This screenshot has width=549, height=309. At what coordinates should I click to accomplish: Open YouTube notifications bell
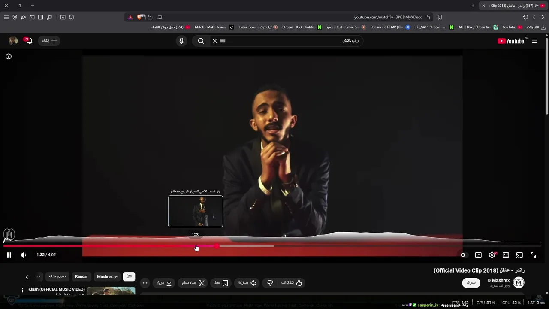pyautogui.click(x=28, y=41)
